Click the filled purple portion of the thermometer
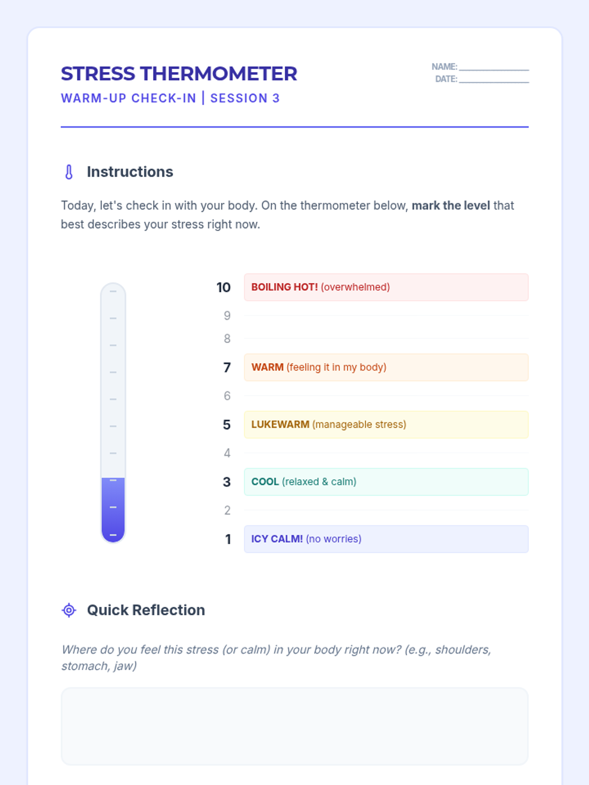 113,509
